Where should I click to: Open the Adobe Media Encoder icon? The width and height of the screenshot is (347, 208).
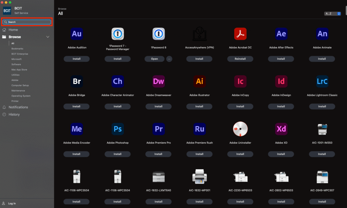click(x=77, y=129)
